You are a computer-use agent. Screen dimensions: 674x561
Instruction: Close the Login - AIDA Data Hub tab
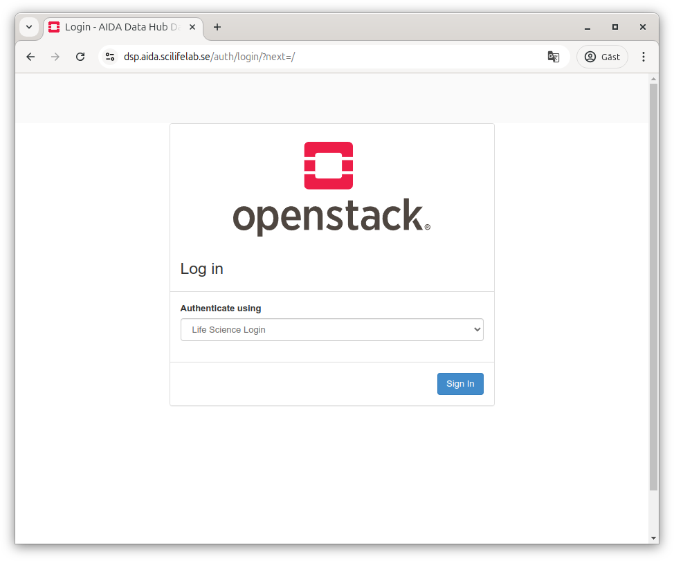tap(192, 27)
